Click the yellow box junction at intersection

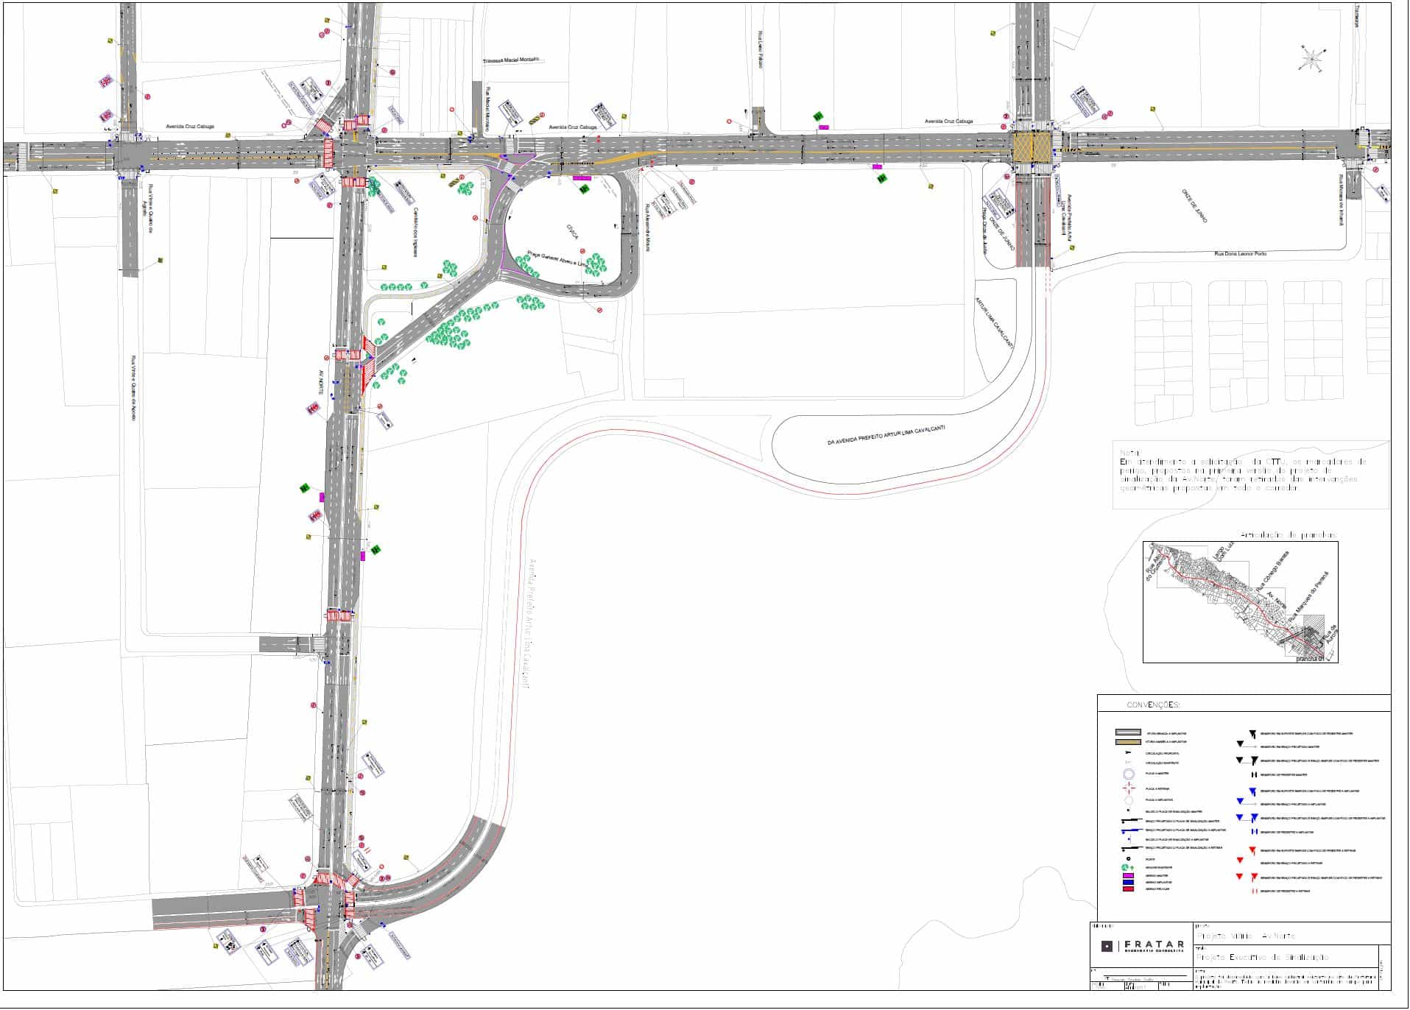click(1031, 147)
